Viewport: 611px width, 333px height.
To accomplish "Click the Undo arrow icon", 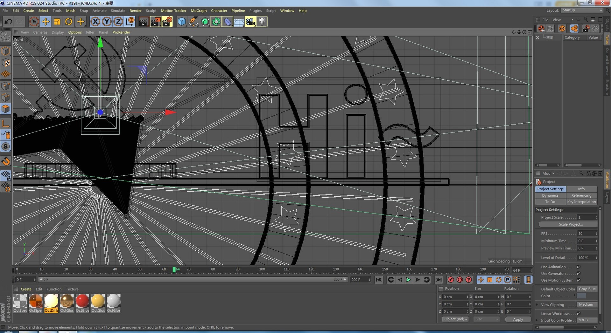I will (8, 22).
